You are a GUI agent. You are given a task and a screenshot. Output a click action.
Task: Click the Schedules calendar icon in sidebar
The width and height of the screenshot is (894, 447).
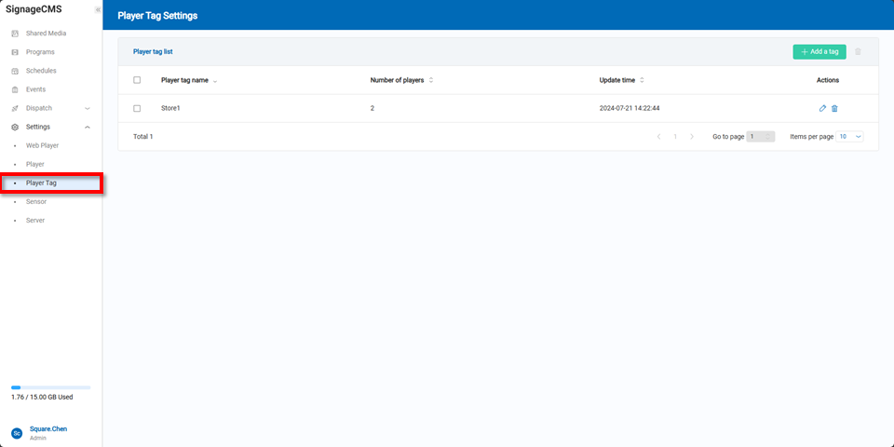click(x=15, y=71)
